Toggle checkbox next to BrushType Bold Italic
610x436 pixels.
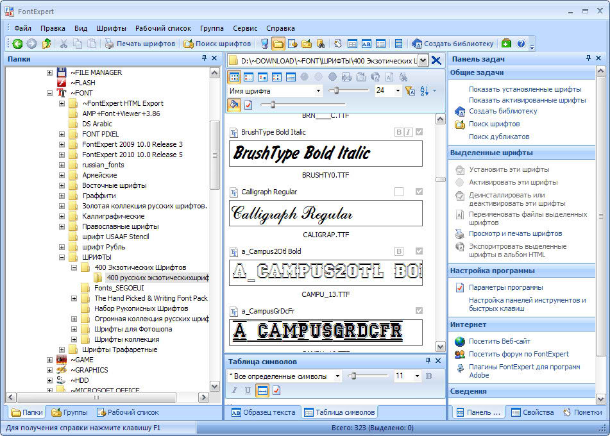[x=419, y=132]
